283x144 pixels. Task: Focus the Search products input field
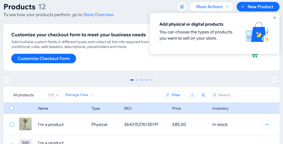(x=242, y=95)
